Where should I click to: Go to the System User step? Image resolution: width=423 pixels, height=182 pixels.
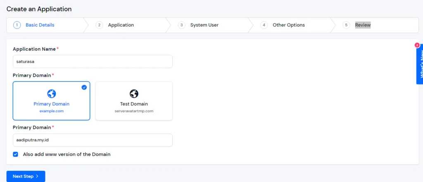pos(204,25)
